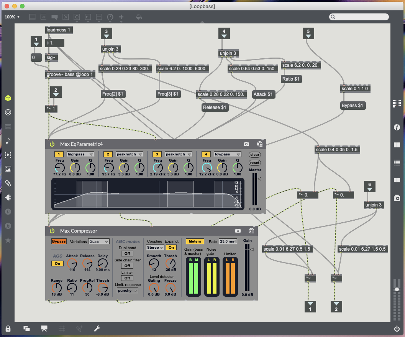Toggle the Compressor Bypass button
This screenshot has height=337, width=405.
coord(59,241)
